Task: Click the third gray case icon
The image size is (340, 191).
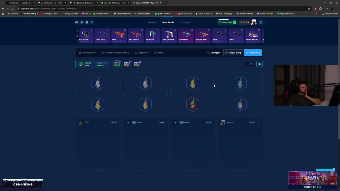Action: [137, 64]
